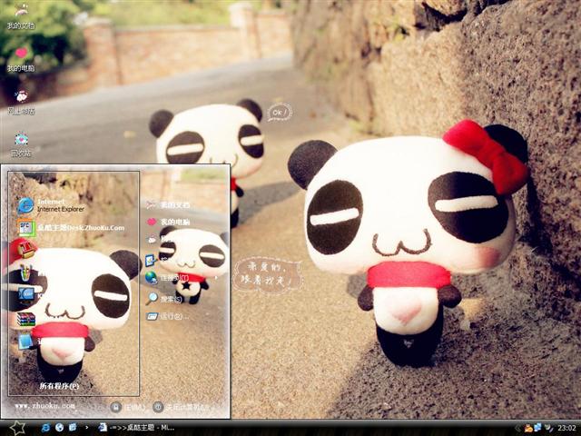Open the blue notepad icon in start menu
581x436 pixels.
(x=25, y=342)
